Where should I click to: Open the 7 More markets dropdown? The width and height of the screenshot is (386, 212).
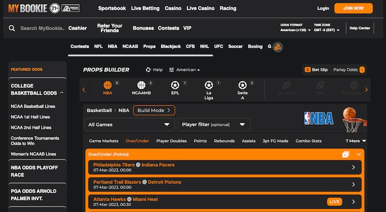click(356, 141)
